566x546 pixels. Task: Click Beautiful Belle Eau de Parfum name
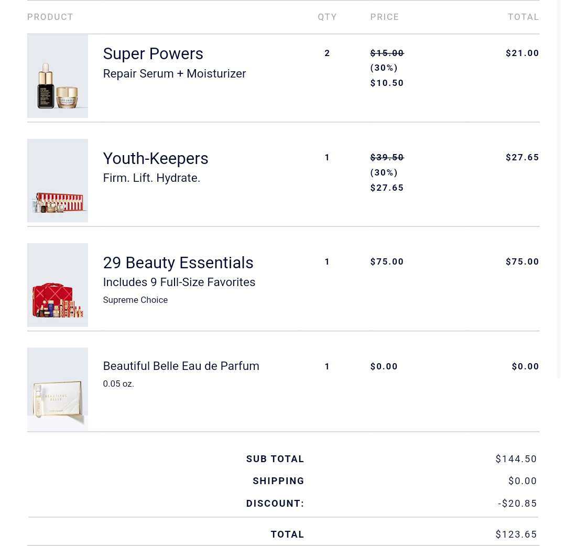pyautogui.click(x=181, y=366)
